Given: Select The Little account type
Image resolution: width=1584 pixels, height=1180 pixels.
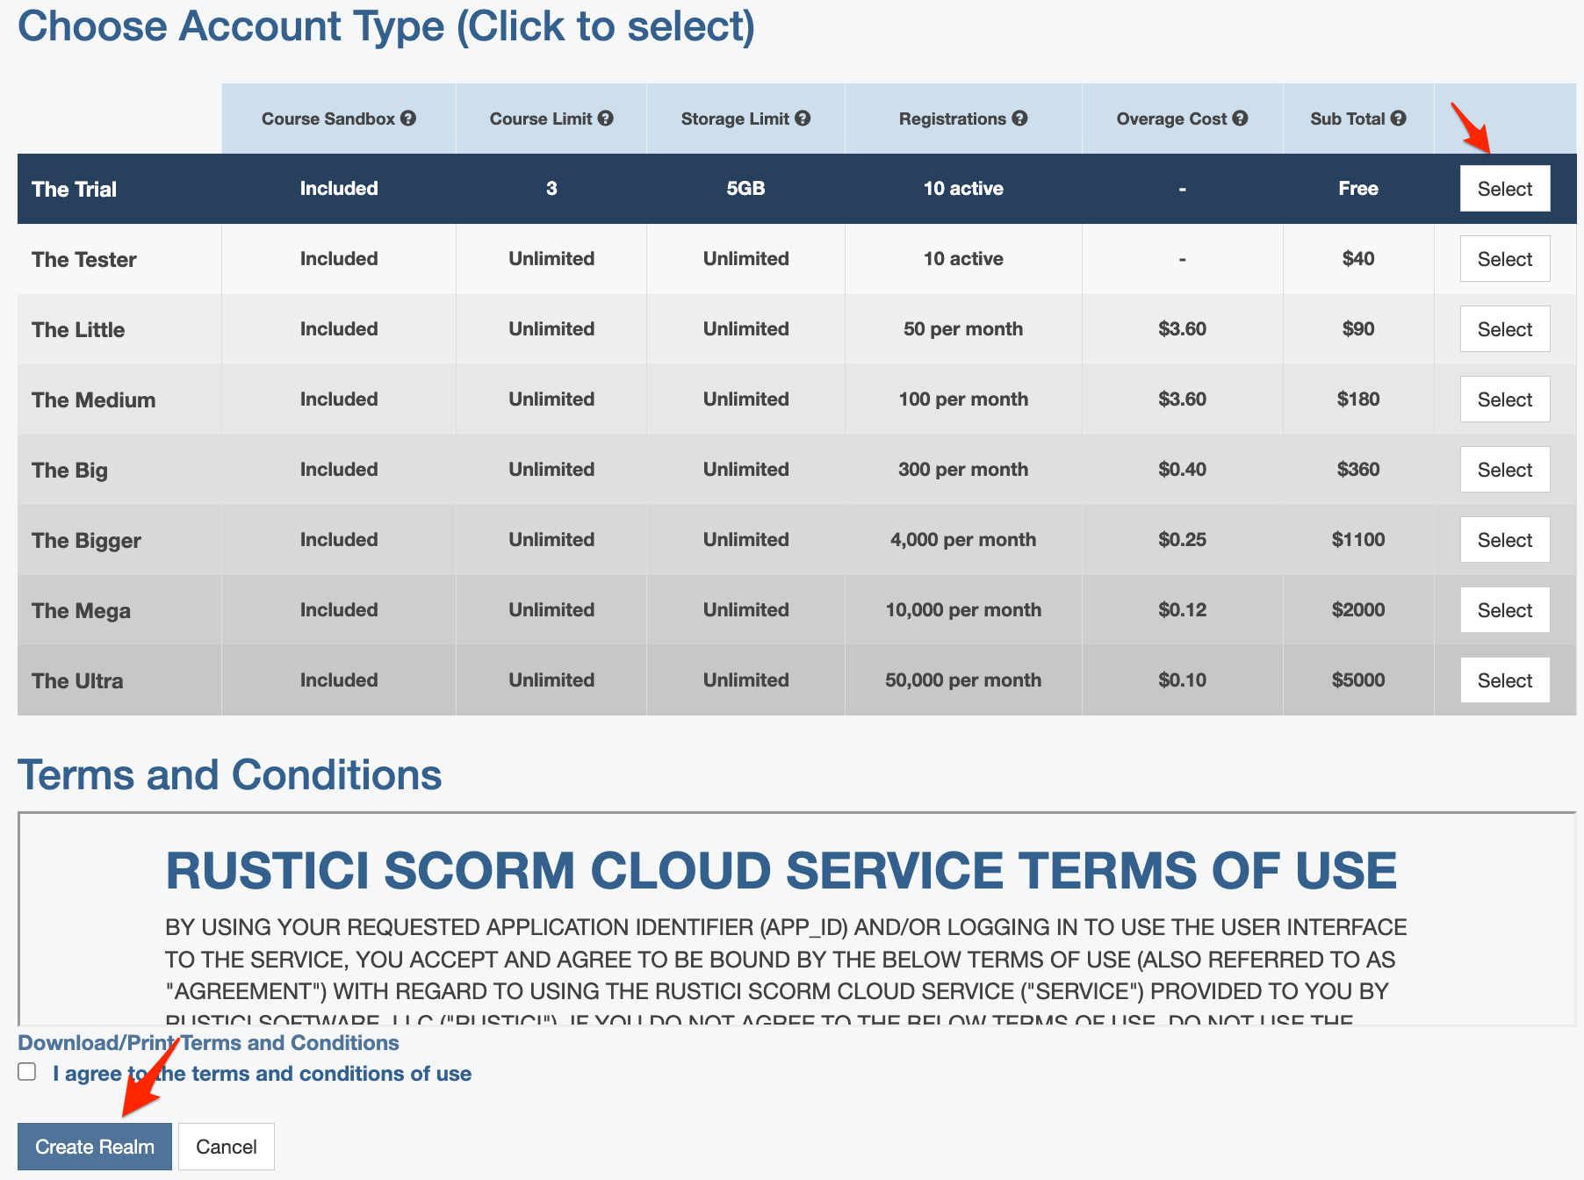Looking at the screenshot, I should click(1505, 329).
